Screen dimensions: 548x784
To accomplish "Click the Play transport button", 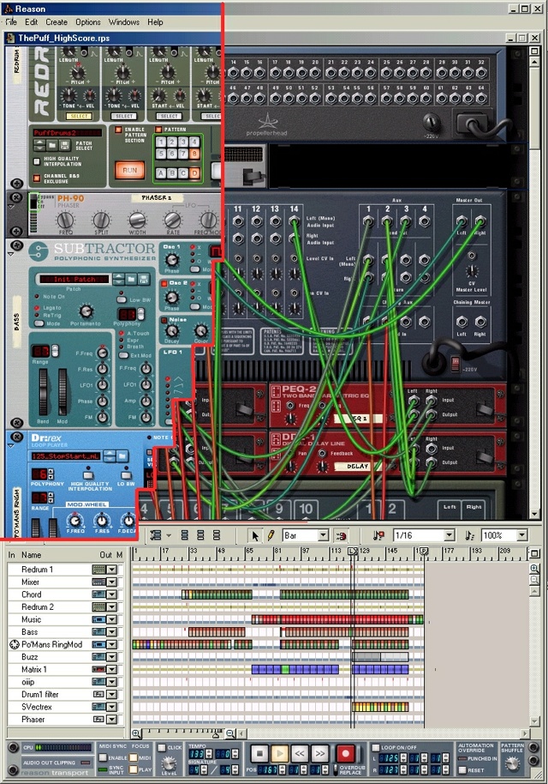I will tap(279, 753).
